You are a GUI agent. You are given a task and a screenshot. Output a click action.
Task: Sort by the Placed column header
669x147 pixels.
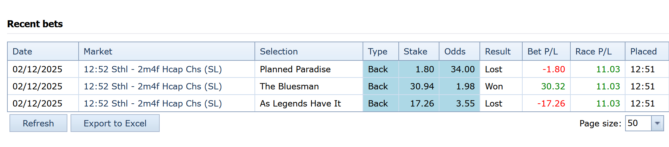[643, 51]
